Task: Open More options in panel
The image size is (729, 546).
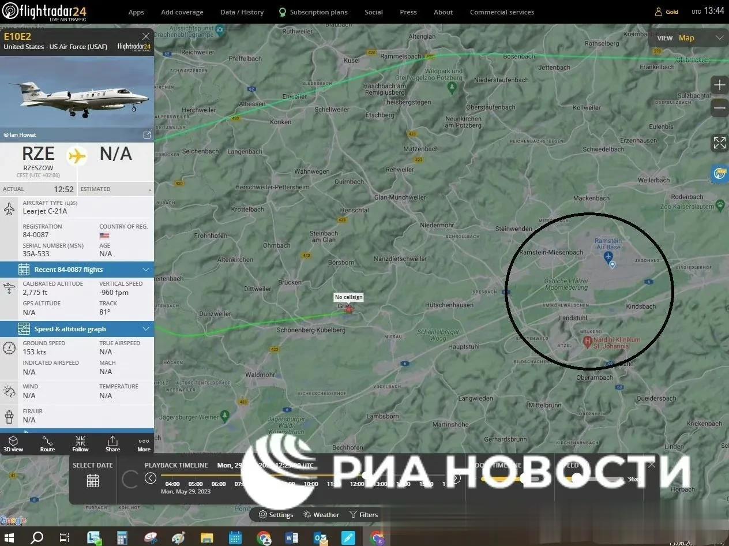Action: pos(144,444)
